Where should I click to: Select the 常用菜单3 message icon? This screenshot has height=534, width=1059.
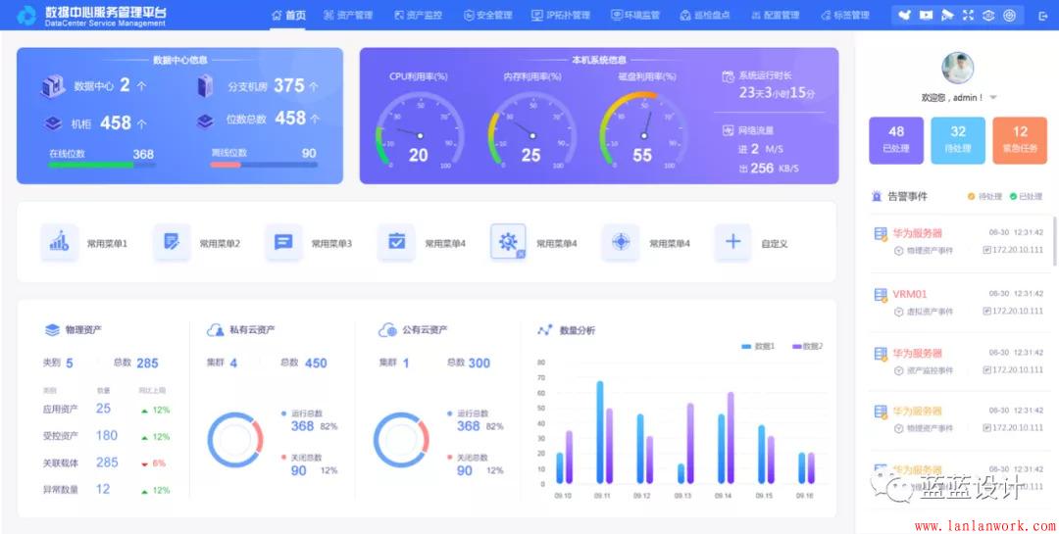[283, 242]
